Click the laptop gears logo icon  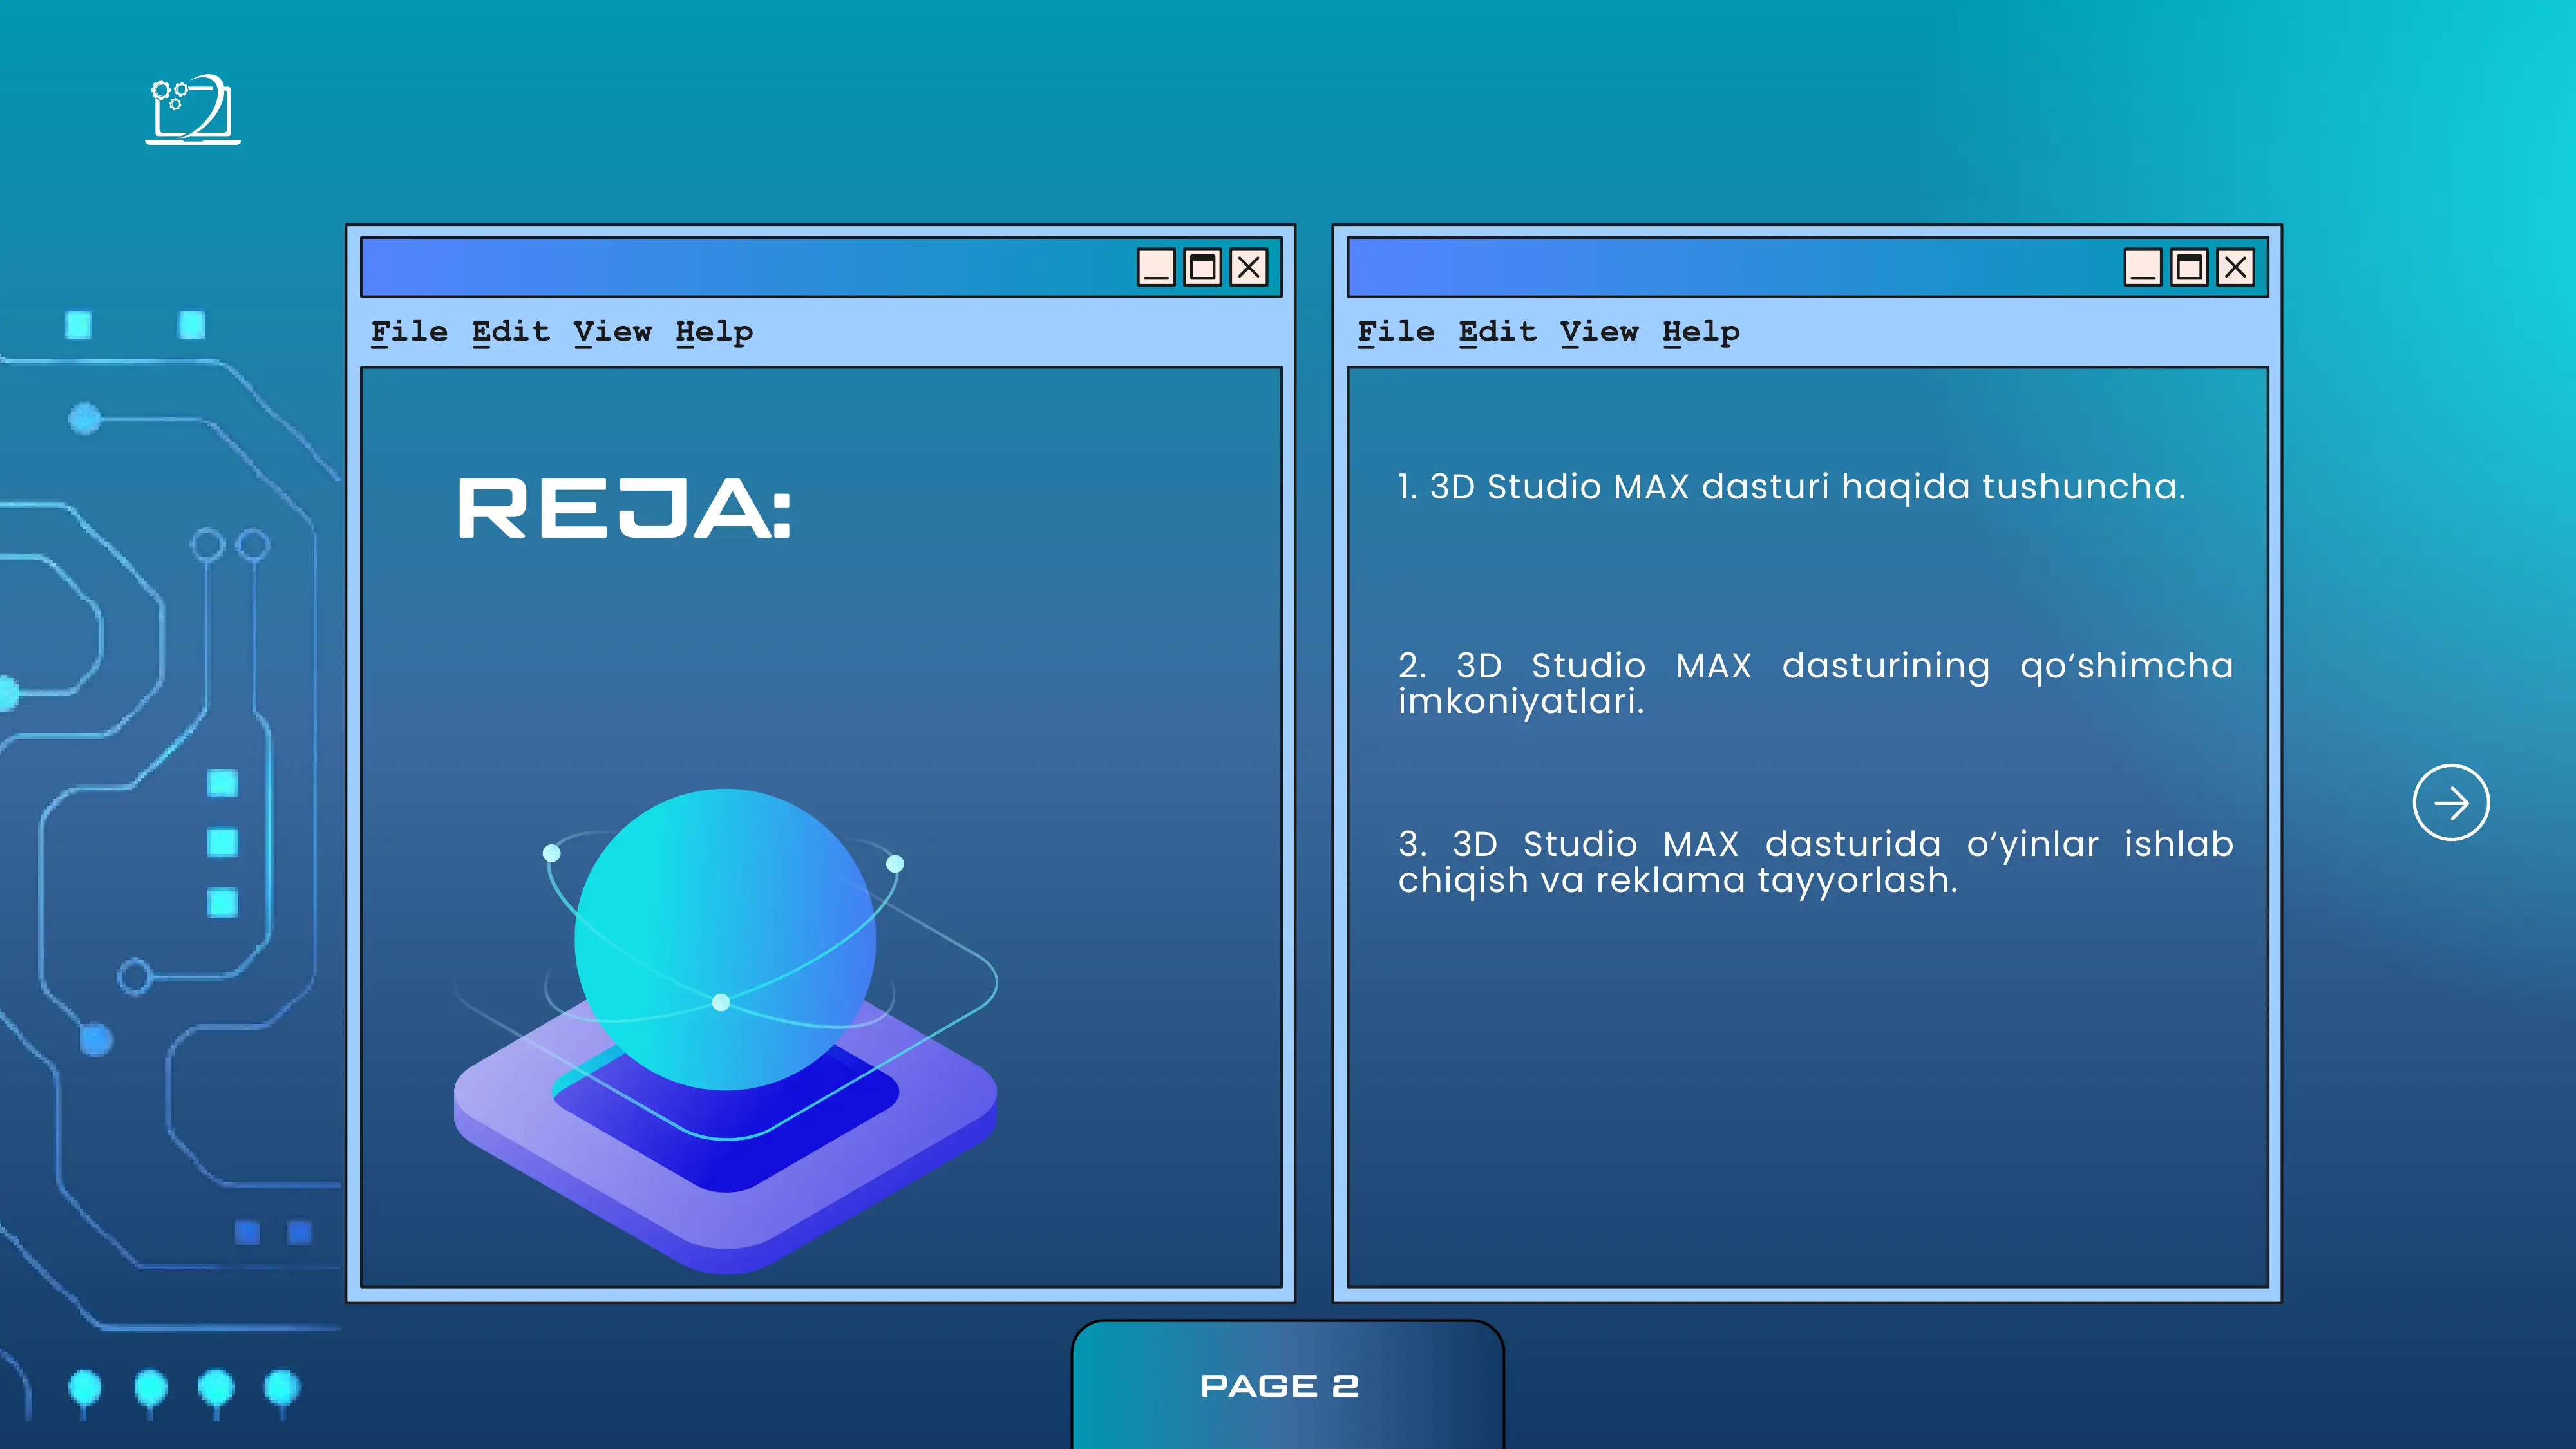tap(193, 109)
